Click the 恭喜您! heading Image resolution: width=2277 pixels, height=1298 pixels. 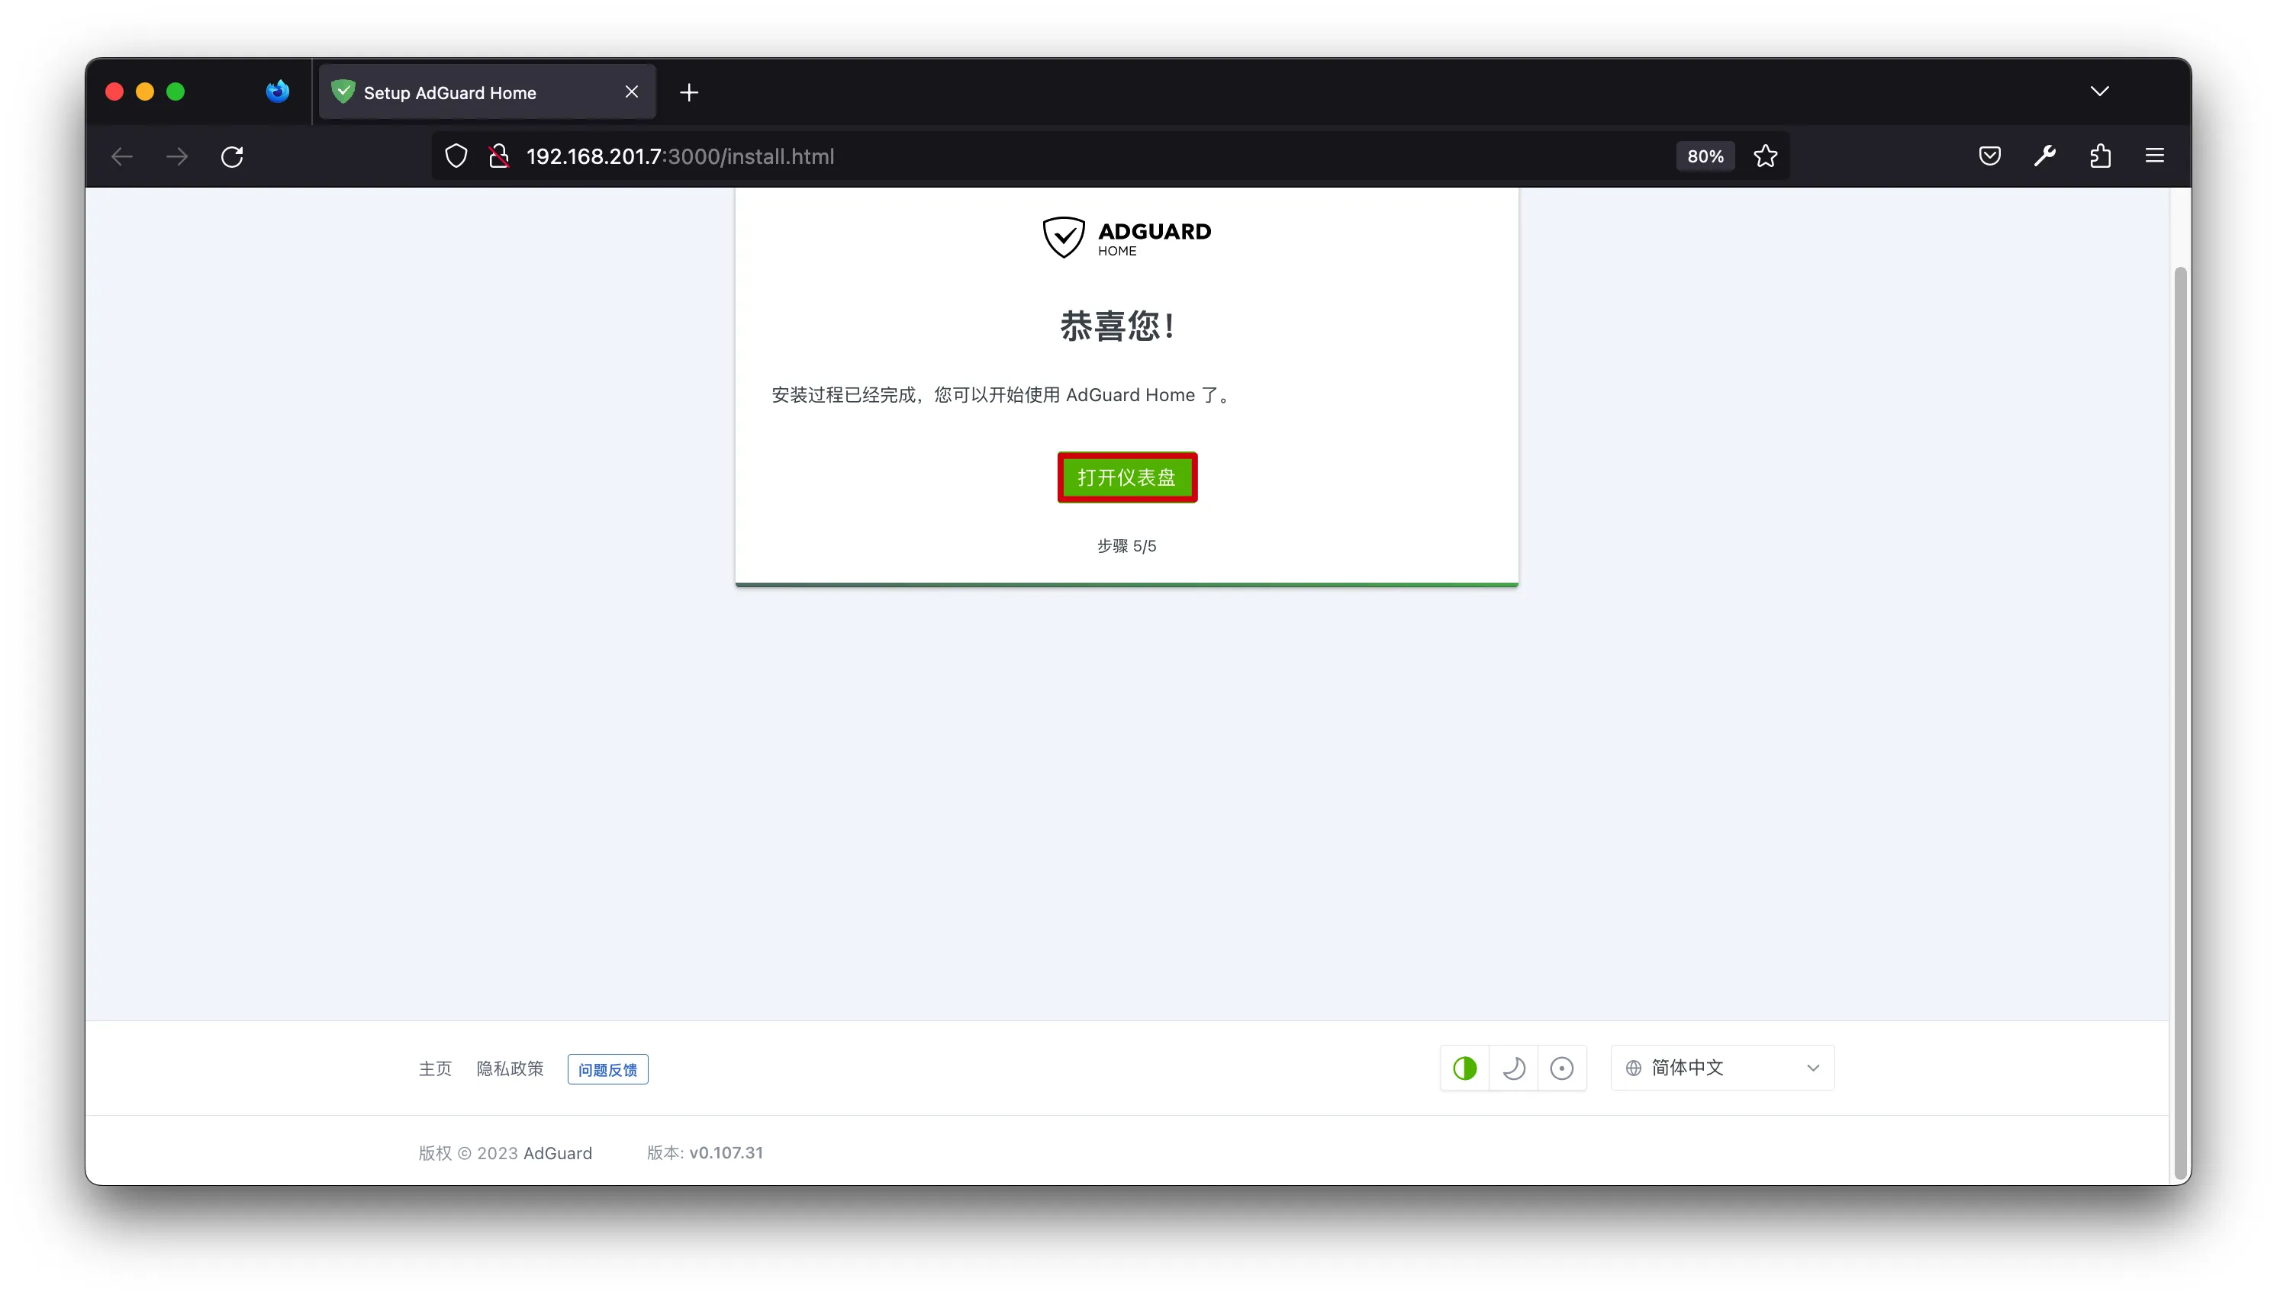(x=1118, y=326)
